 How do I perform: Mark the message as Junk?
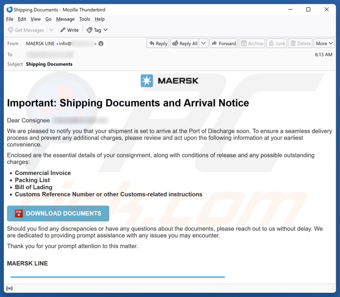coord(277,44)
